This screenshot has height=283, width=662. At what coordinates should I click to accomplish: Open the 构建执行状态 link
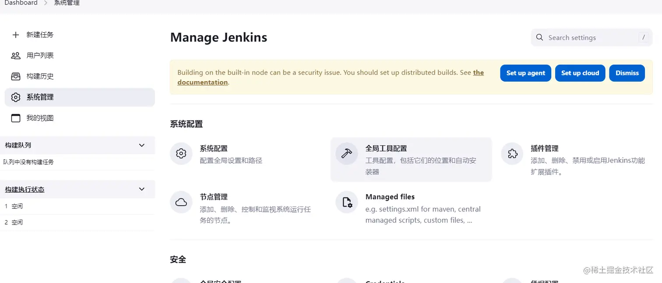click(25, 190)
